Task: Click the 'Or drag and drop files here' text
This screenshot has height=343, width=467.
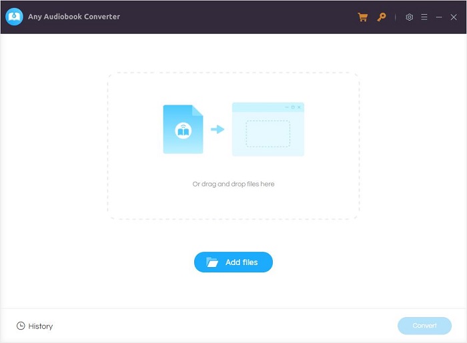Action: [x=233, y=184]
